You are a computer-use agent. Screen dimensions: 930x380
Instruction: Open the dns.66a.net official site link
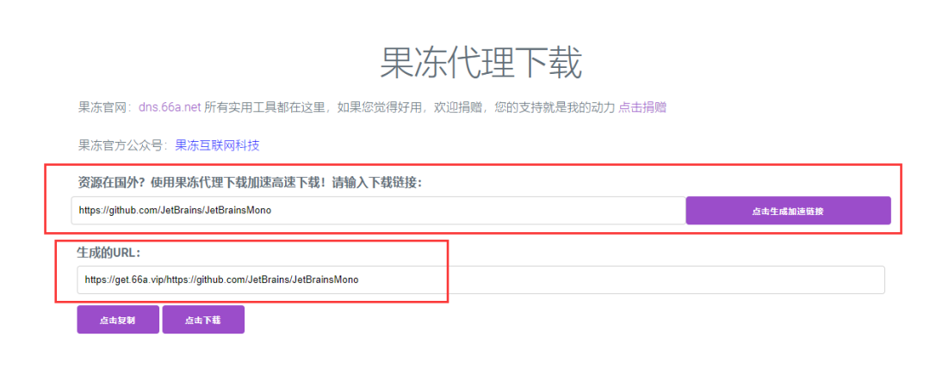[170, 107]
